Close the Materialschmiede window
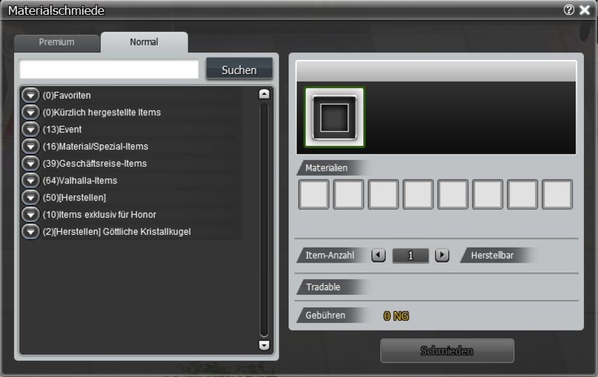The image size is (598, 377). click(x=584, y=10)
